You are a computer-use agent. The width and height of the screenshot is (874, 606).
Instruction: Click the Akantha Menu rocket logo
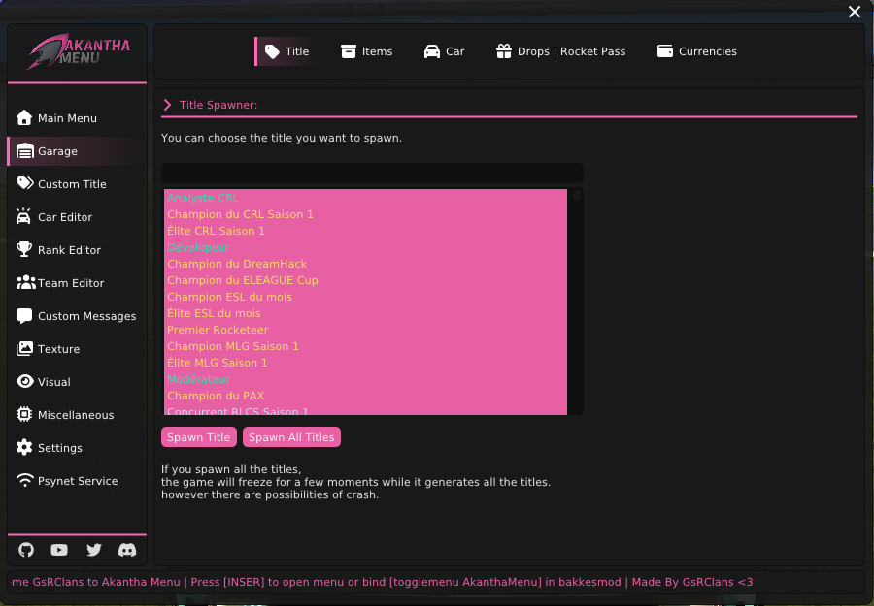49,52
